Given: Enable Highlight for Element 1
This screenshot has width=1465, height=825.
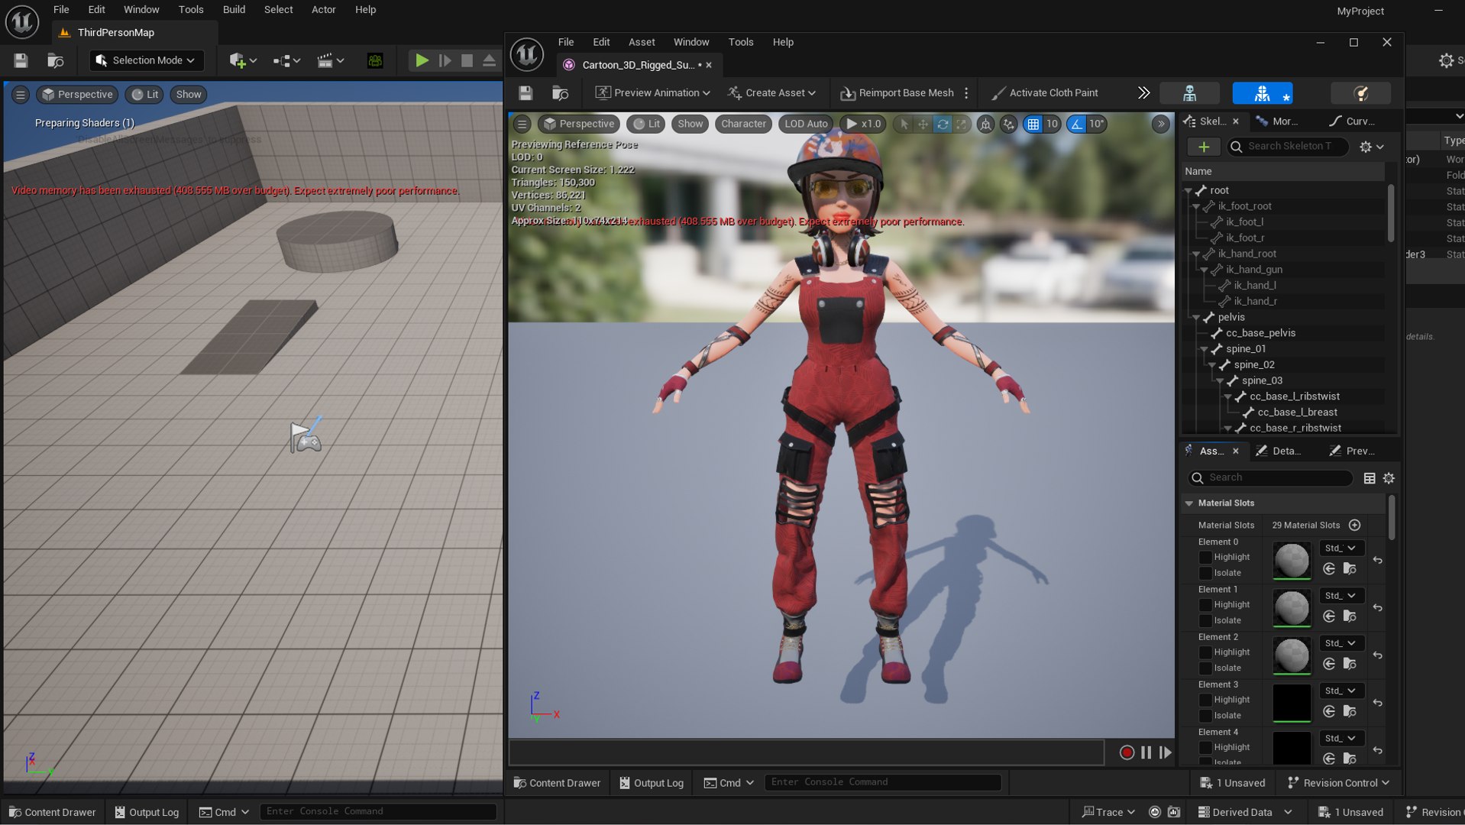Looking at the screenshot, I should tap(1205, 605).
